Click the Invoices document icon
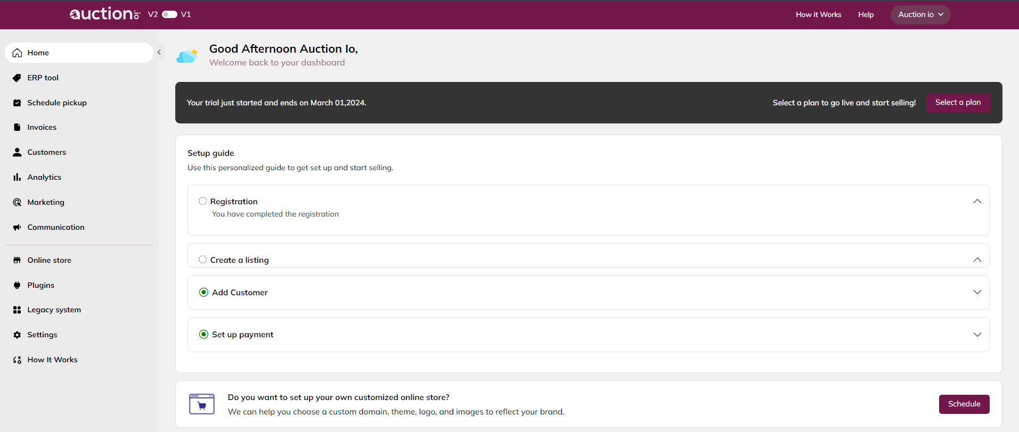Image resolution: width=1019 pixels, height=432 pixels. click(17, 128)
